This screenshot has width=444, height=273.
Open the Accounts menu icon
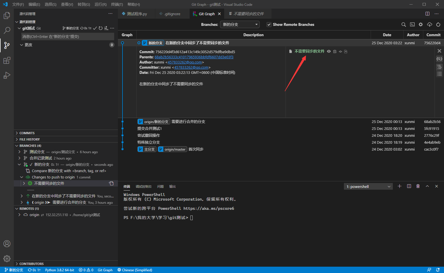pos(7,244)
